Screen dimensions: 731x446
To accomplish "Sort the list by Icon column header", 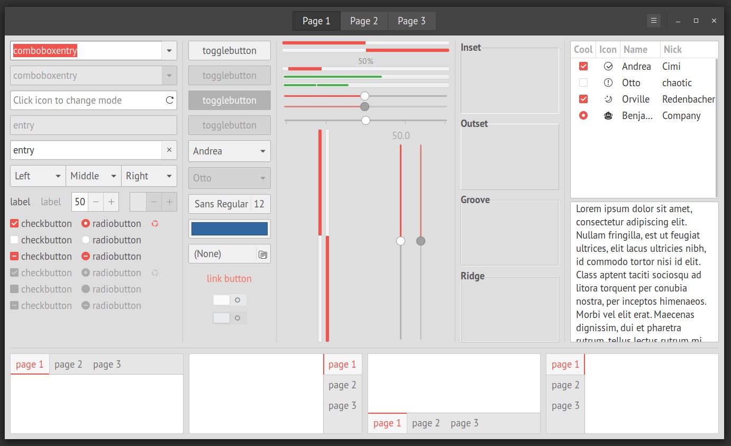I will click(x=608, y=49).
